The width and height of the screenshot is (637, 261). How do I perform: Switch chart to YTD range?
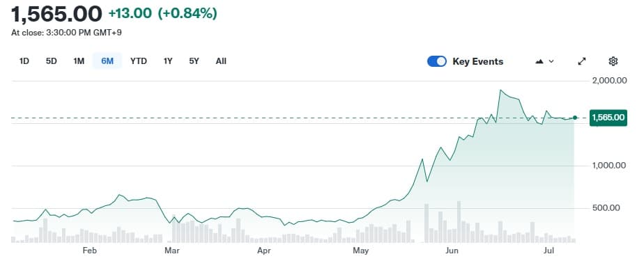[x=139, y=61]
